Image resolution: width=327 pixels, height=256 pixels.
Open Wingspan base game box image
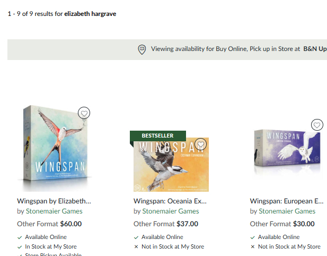(56, 148)
